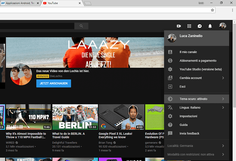This screenshot has height=161, width=236.
Task: Click the Guida question mark icon
Action: pos(170,125)
